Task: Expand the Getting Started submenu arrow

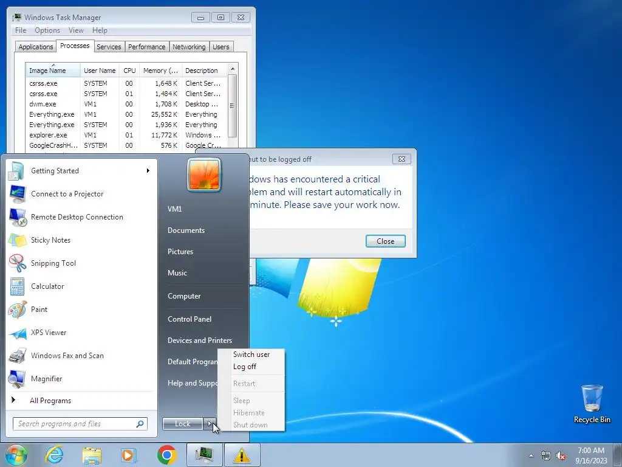Action: [148, 171]
